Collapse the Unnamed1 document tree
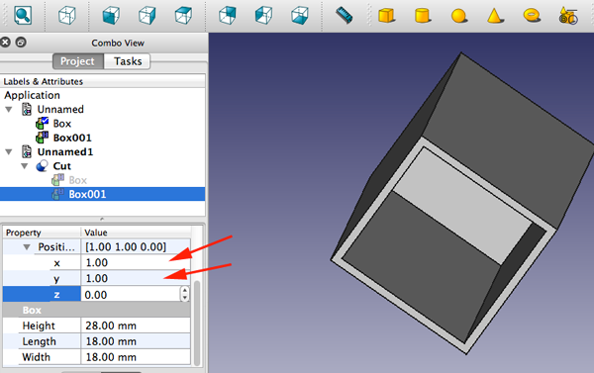Screen dimensions: 594x373 pos(9,151)
